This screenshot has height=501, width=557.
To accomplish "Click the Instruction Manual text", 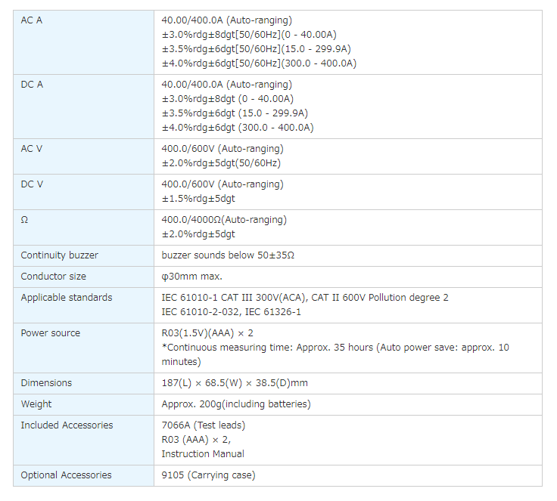I will click(x=202, y=454).
